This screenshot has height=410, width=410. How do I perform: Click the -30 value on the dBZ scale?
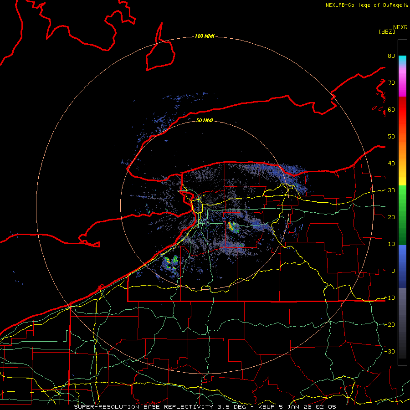point(389,351)
